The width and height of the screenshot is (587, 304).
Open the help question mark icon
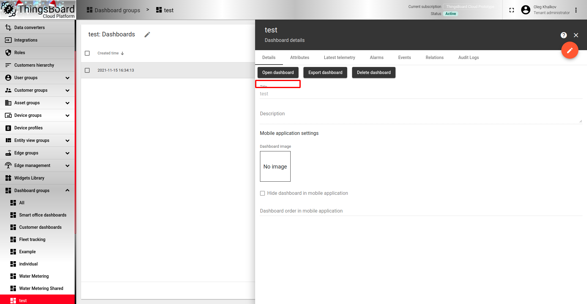pos(564,35)
